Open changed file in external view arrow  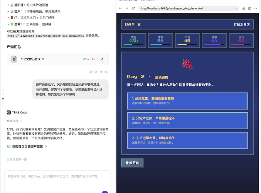pyautogui.click(x=102, y=59)
